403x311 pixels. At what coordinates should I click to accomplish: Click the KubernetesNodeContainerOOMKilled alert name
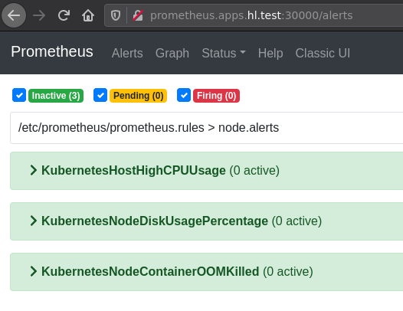click(x=150, y=272)
